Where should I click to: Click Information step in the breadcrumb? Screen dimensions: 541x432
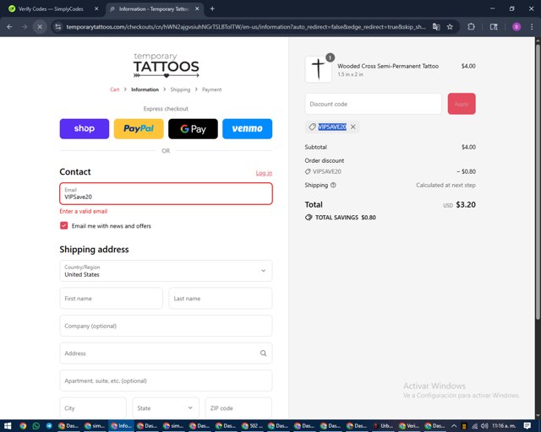click(145, 89)
